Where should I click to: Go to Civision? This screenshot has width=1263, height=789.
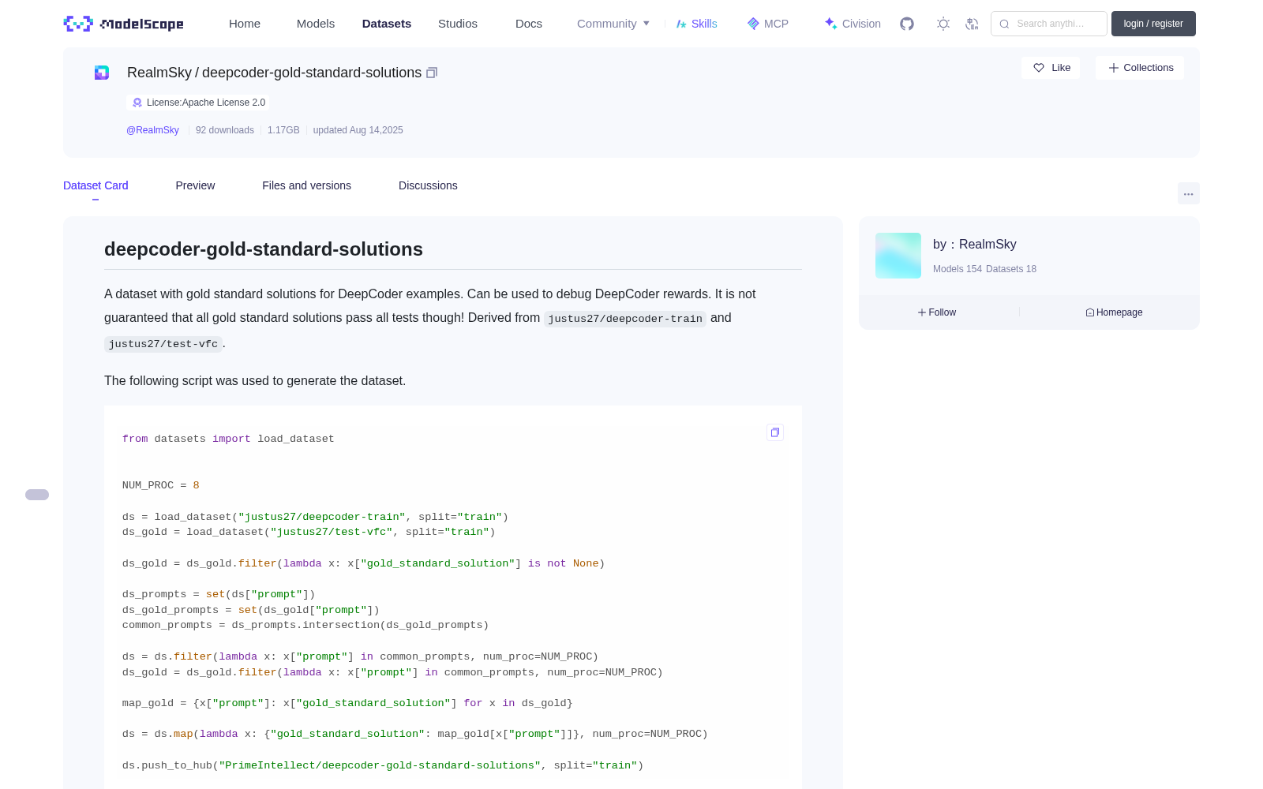click(x=853, y=24)
